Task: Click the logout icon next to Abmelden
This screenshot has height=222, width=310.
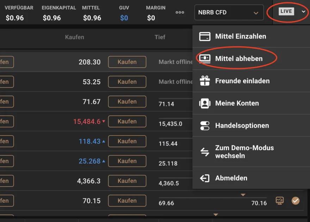Action: tap(204, 178)
